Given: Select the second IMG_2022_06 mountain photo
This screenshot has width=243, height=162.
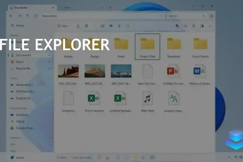Looking at the screenshot, I should pos(95,75).
